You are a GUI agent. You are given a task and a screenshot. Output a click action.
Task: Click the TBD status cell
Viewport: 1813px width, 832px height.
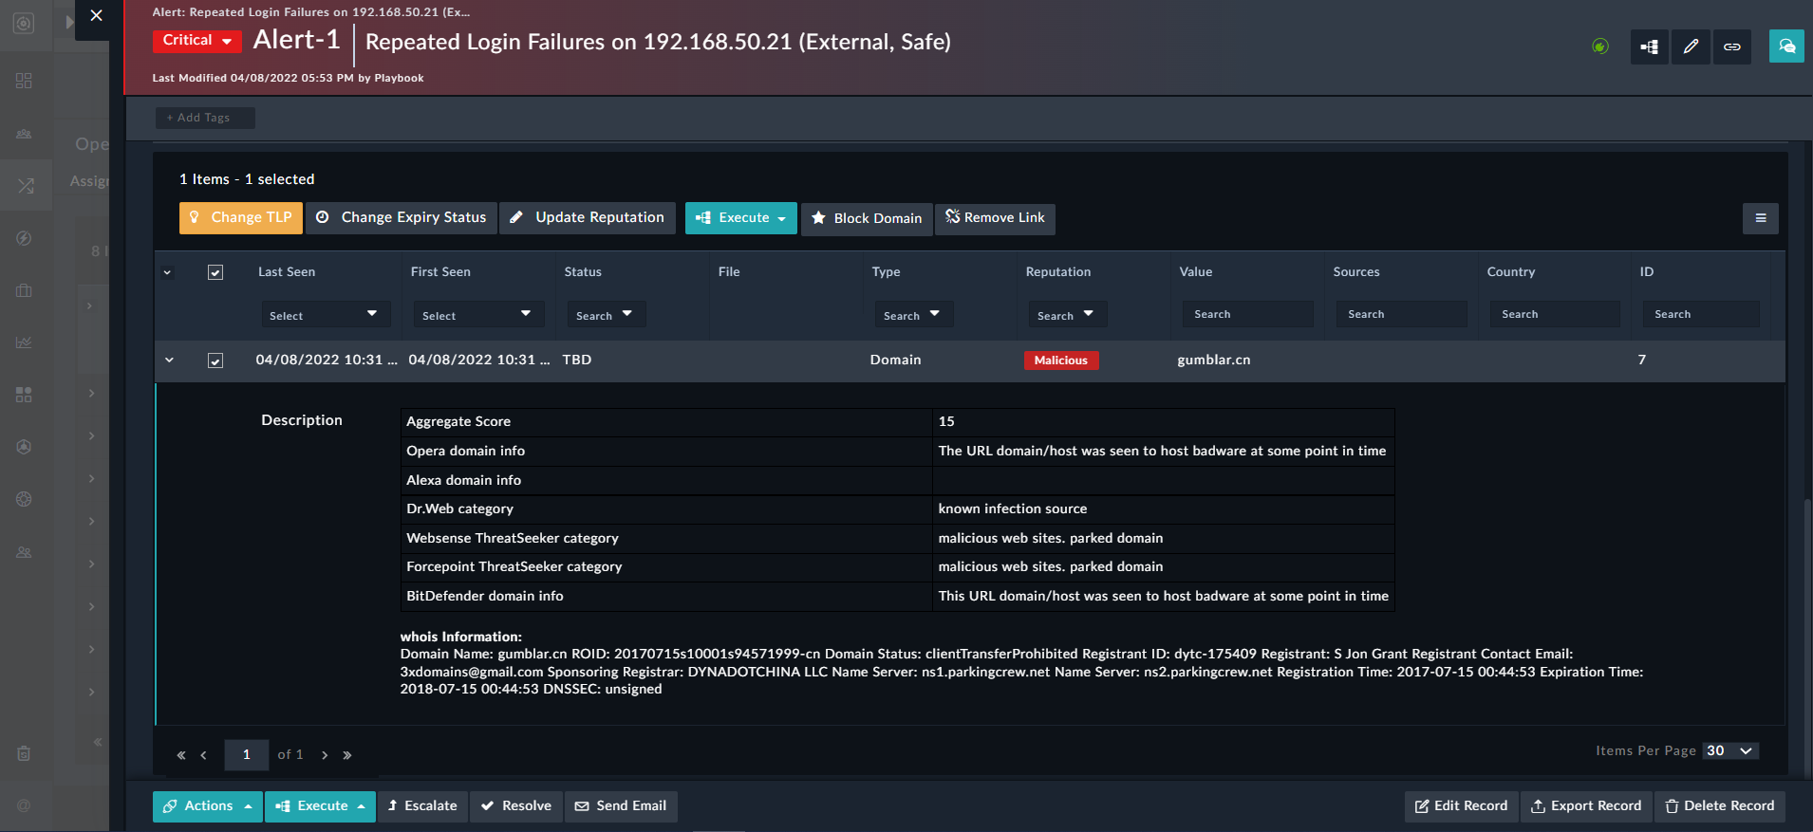(x=577, y=361)
